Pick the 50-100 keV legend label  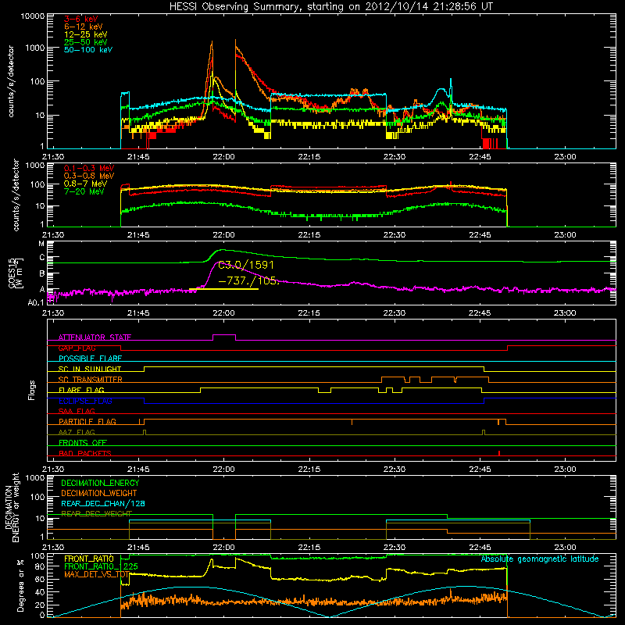click(88, 50)
